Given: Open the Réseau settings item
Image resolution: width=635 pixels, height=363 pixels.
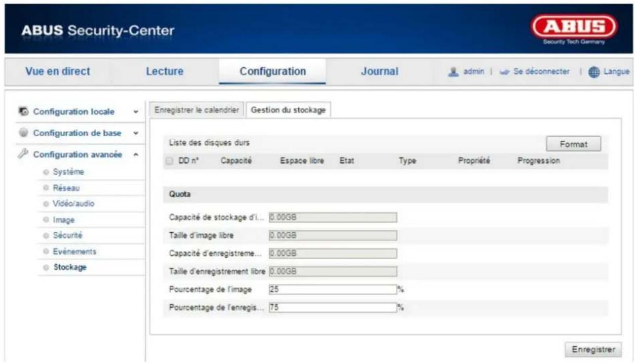Looking at the screenshot, I should (66, 188).
